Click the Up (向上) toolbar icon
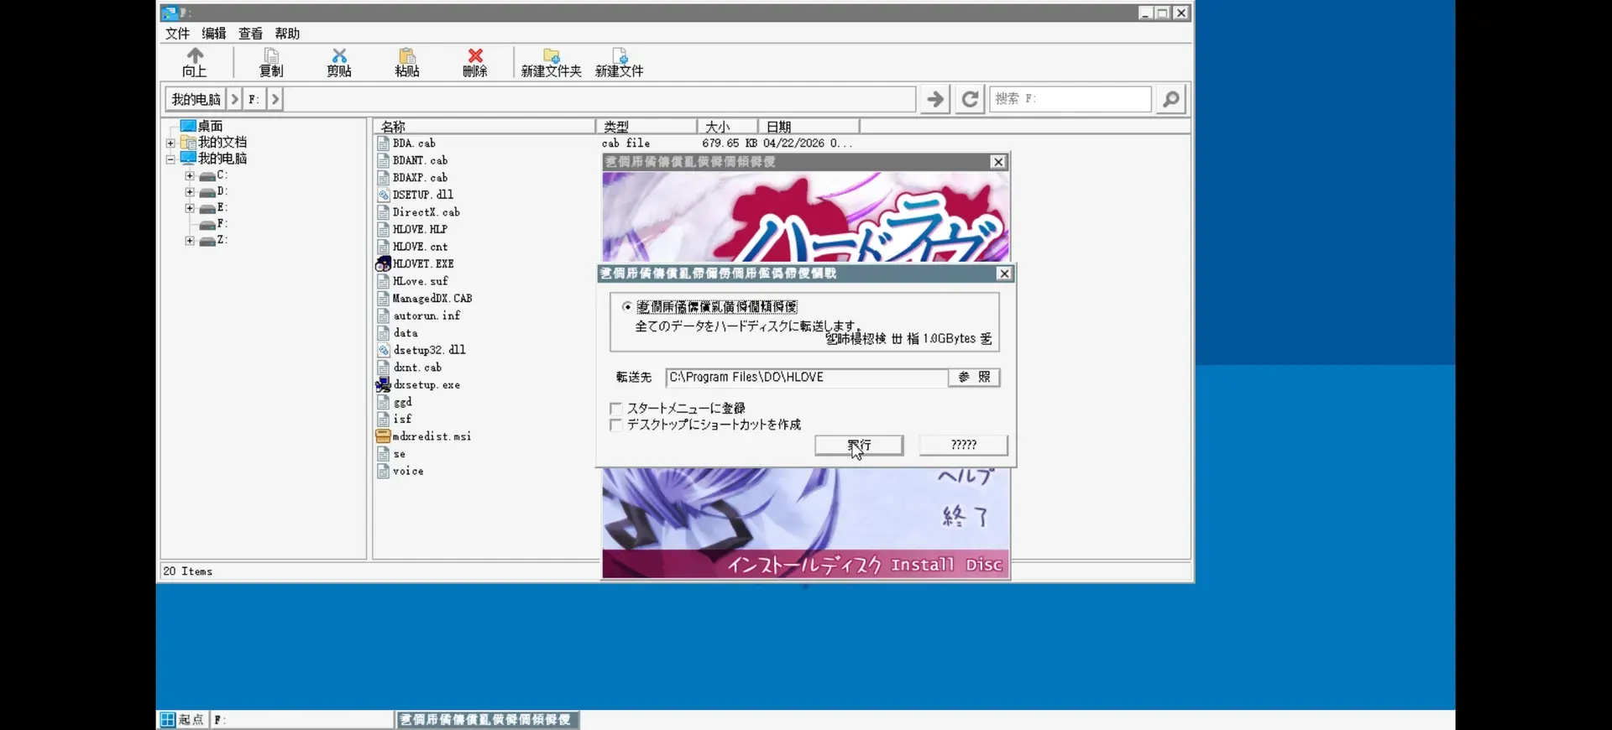 [x=195, y=55]
